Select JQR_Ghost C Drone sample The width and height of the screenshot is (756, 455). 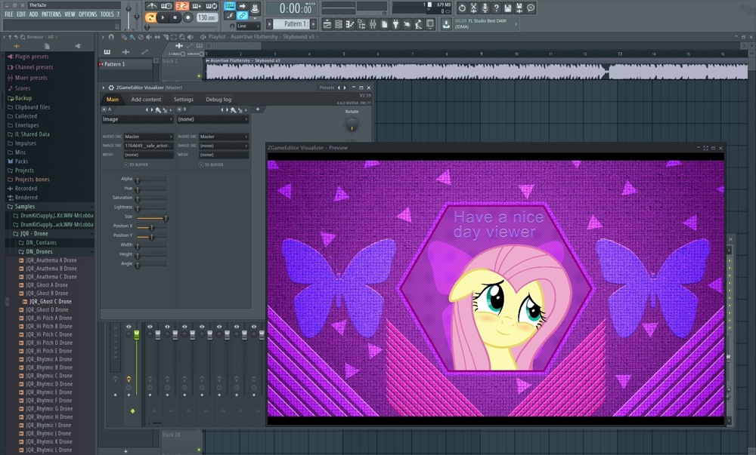tap(50, 302)
